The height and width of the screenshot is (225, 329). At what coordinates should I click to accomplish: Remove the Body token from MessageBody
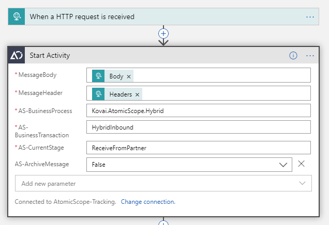click(x=129, y=76)
